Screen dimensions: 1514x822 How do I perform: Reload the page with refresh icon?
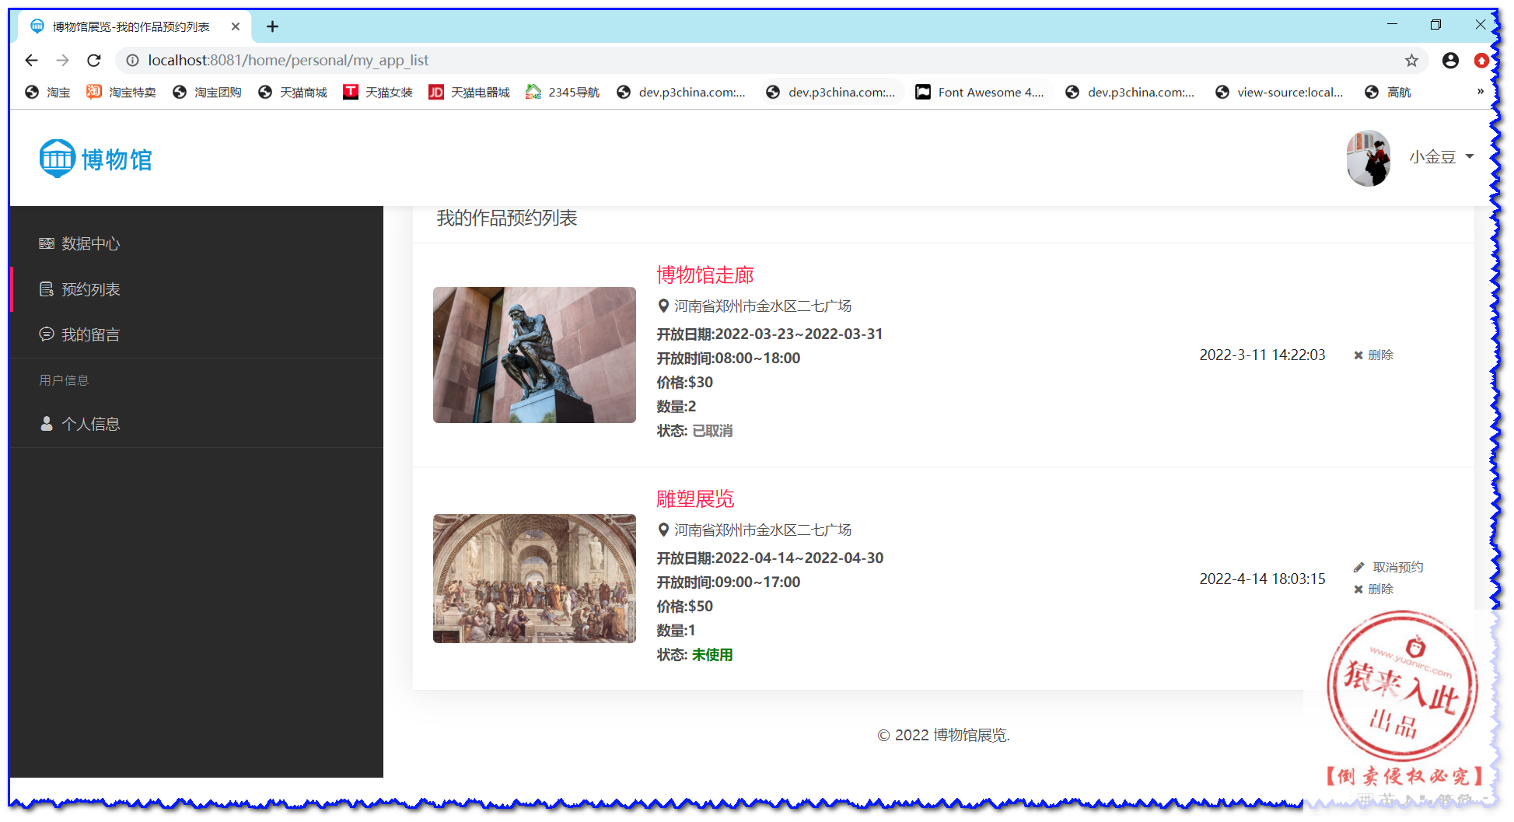[94, 60]
